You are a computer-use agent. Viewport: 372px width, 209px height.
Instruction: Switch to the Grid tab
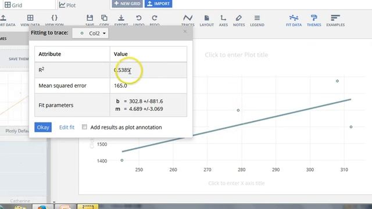click(x=13, y=5)
